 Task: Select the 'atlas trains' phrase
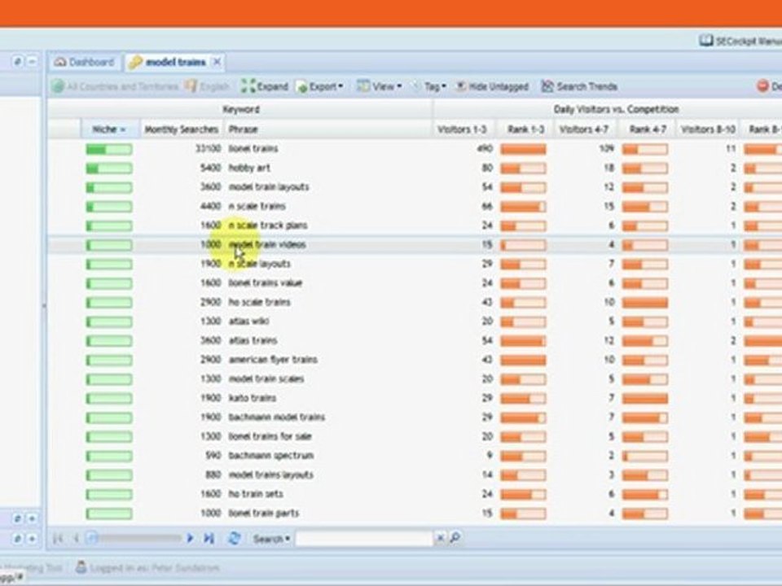[253, 340]
